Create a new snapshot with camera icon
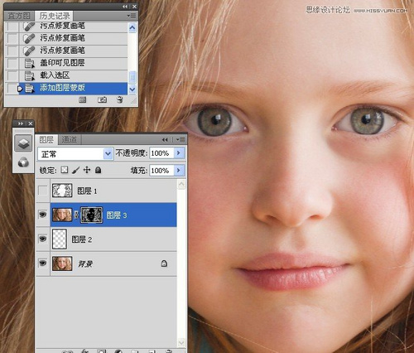Screen dimensions: 414x353 (102, 100)
